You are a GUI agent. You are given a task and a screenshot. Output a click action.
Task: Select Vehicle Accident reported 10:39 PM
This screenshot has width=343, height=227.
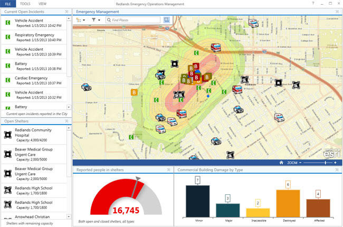click(x=34, y=52)
